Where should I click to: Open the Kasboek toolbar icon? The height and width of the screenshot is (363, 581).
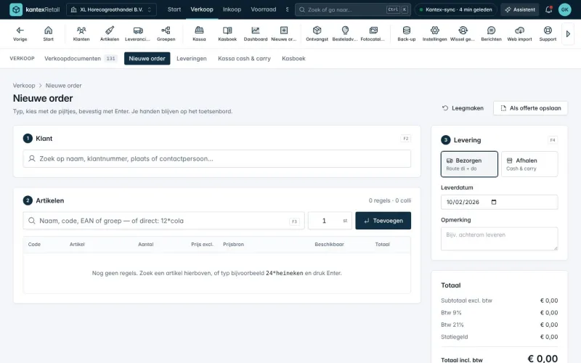pyautogui.click(x=227, y=33)
